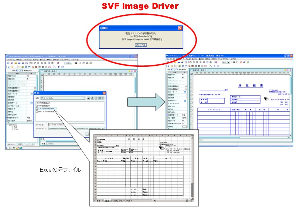Click the Undo icon in right Designer toolbar
This screenshot has width=298, height=211.
(x=190, y=62)
